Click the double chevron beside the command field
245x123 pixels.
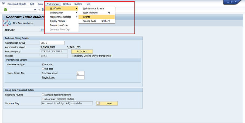coord(39,10)
